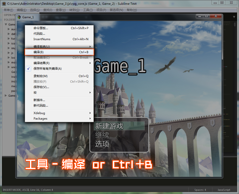
Task: Open the 查找(I) menu
Action: coord(48,10)
